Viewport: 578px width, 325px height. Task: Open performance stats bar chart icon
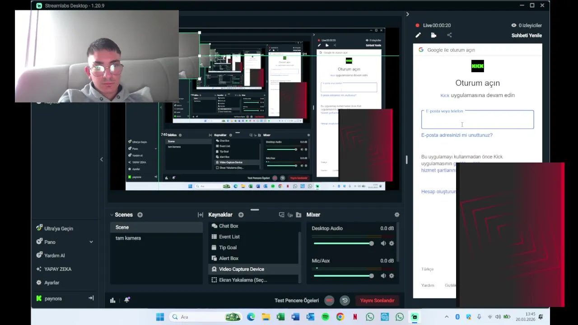coord(113,300)
